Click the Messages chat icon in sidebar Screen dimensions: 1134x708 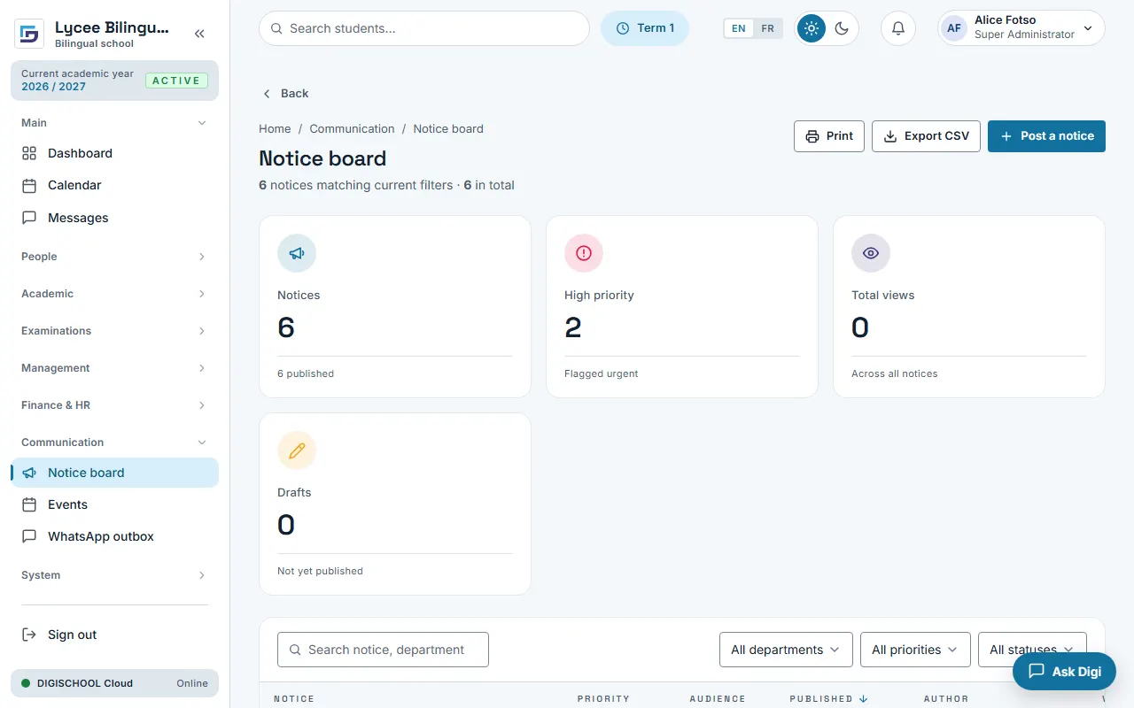pos(29,218)
